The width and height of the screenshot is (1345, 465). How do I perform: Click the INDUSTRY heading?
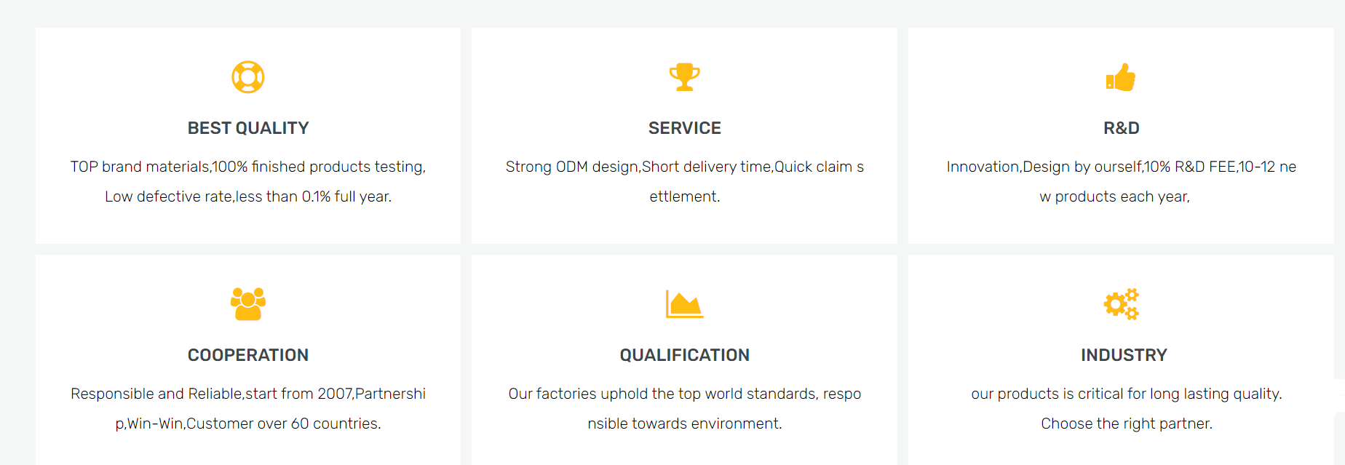pyautogui.click(x=1124, y=355)
